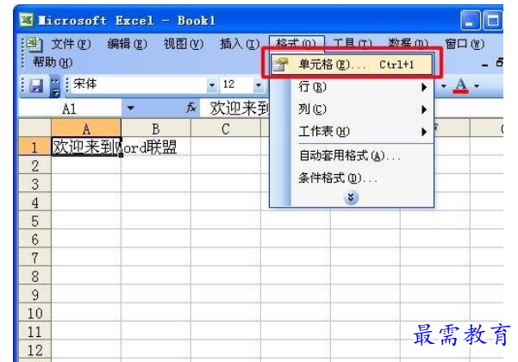
Task: Choose 单元格(E)... from the Format menu
Action: pos(351,65)
